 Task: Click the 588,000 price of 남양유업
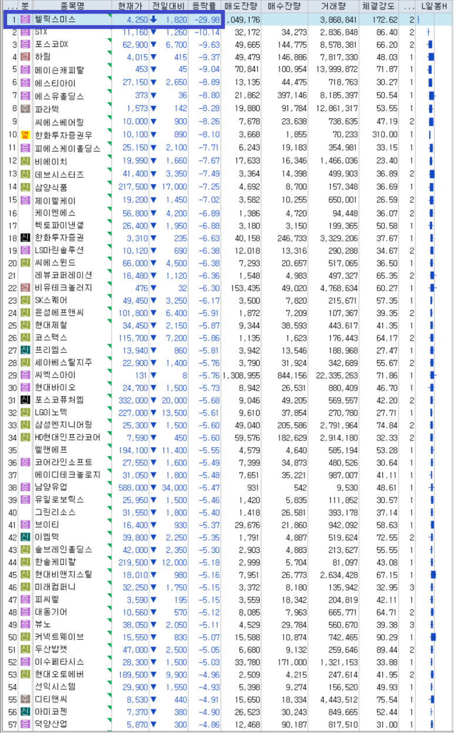pyautogui.click(x=132, y=487)
